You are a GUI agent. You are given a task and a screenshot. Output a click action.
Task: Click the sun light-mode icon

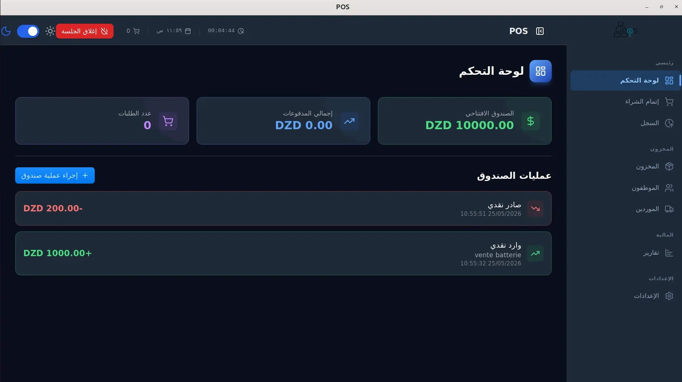50,31
